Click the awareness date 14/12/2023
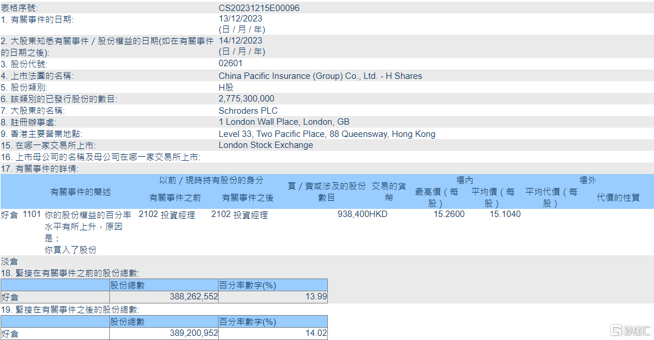The image size is (654, 340). 240,40
